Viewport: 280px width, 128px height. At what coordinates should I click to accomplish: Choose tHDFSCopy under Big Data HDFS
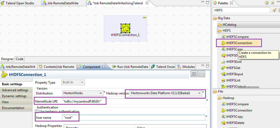click(x=235, y=49)
